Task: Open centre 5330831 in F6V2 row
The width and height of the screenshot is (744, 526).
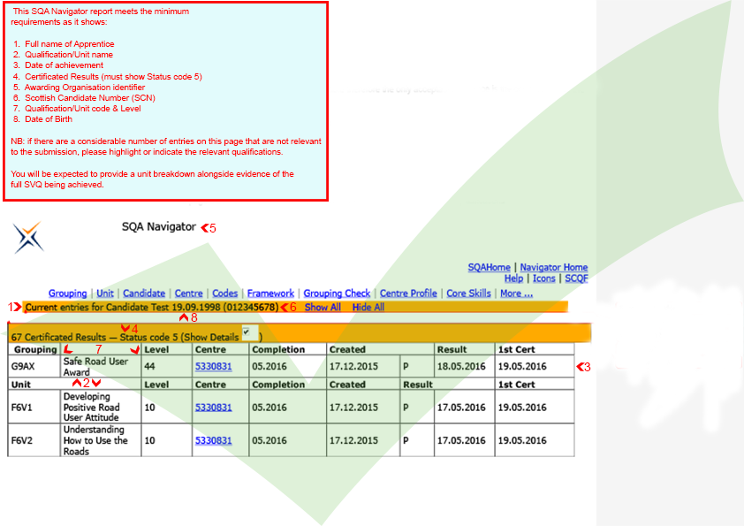Action: (x=213, y=440)
